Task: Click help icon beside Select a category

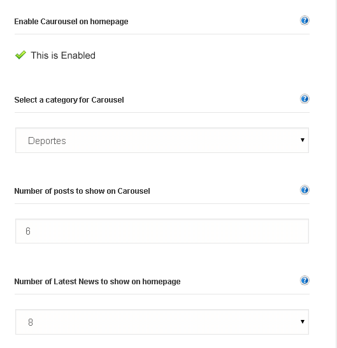Action: [x=305, y=99]
